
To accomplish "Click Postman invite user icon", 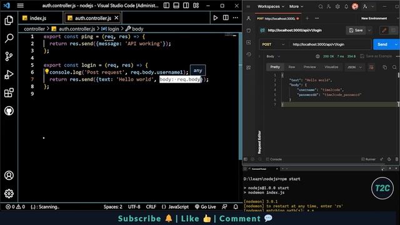I will (x=329, y=7).
